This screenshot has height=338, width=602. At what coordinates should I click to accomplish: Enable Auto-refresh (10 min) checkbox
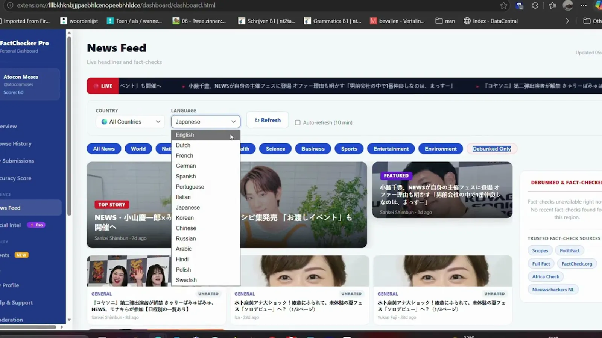[x=298, y=122]
